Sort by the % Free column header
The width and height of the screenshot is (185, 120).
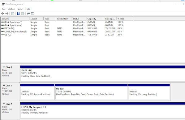click(x=125, y=19)
